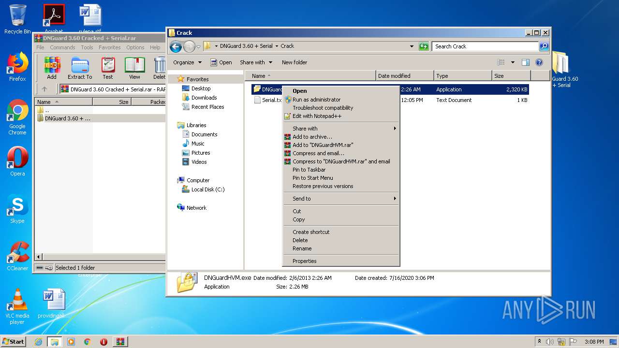Click the WinRAR View icon

[x=134, y=68]
